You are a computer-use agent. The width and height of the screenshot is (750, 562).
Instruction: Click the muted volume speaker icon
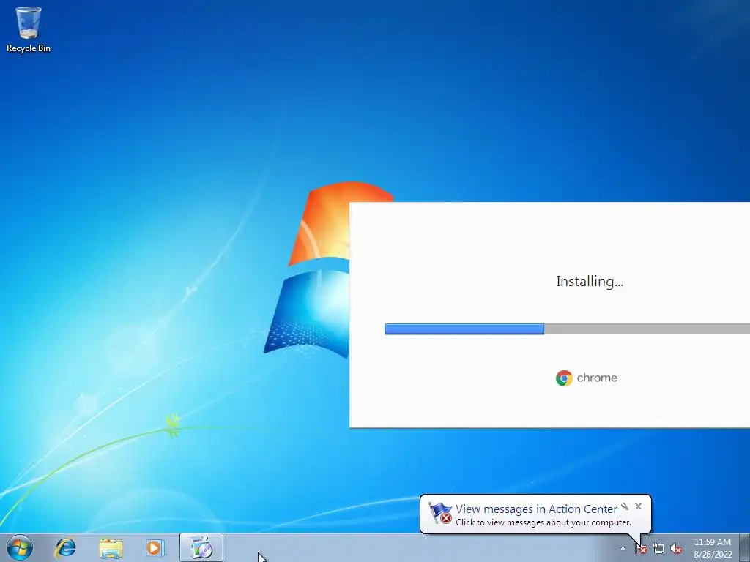click(x=676, y=549)
